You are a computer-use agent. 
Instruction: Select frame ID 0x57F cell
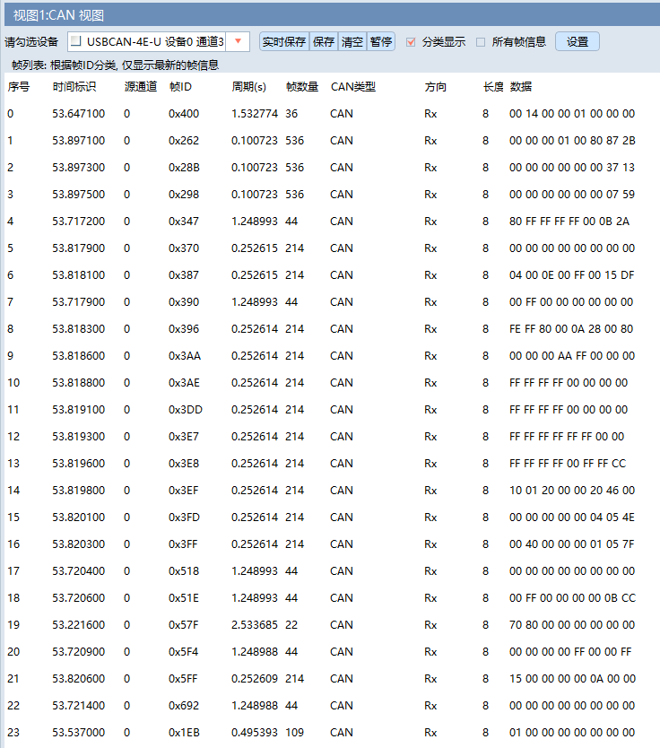tap(183, 625)
